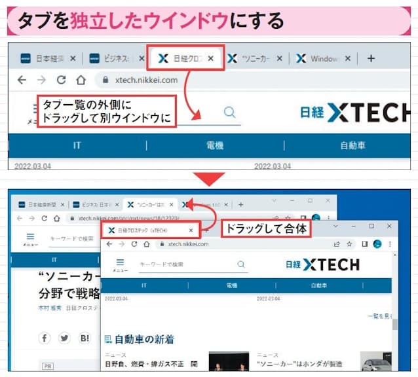
Task: Open a new tab in the top screenshot
Action: pos(371,58)
